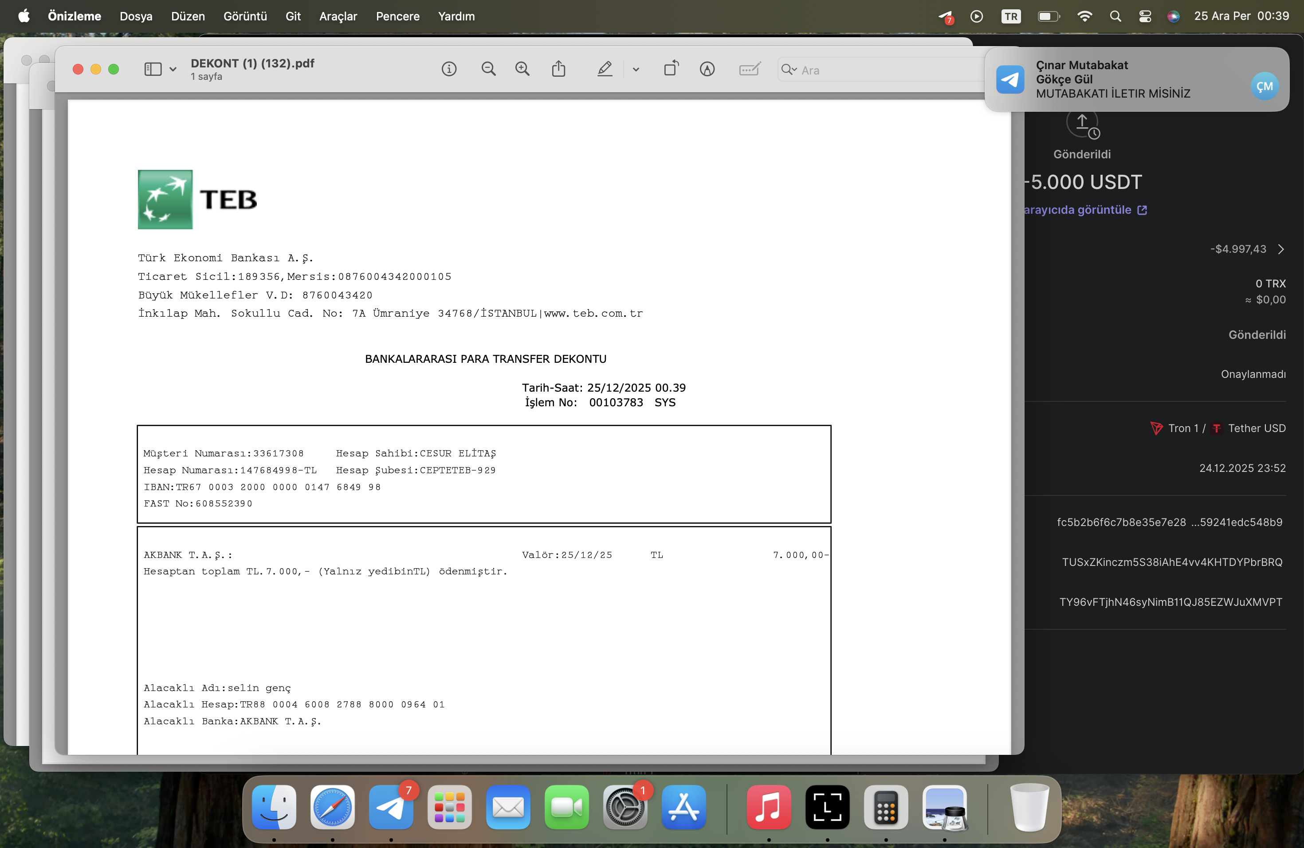Select the 'Alacaklı Adı:selin genç' line
The image size is (1304, 848).
tap(217, 688)
